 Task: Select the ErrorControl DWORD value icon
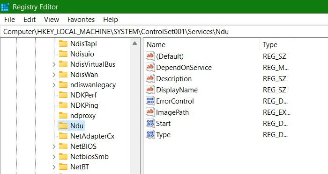[x=150, y=101]
